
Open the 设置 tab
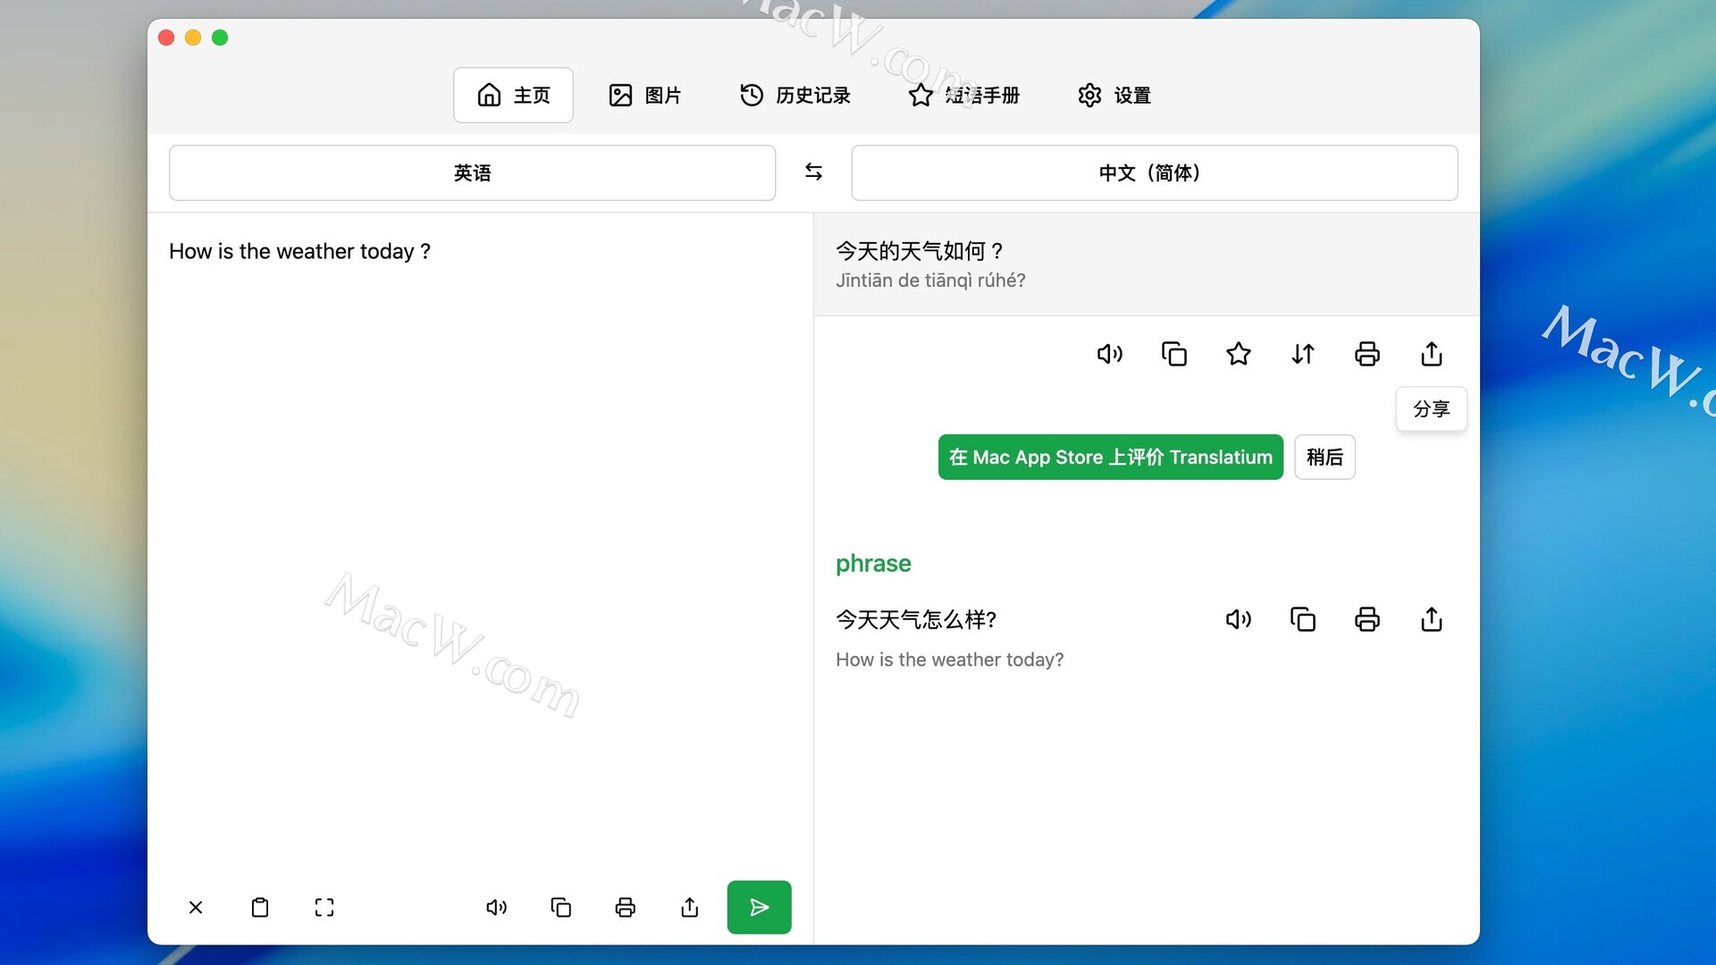pos(1115,95)
